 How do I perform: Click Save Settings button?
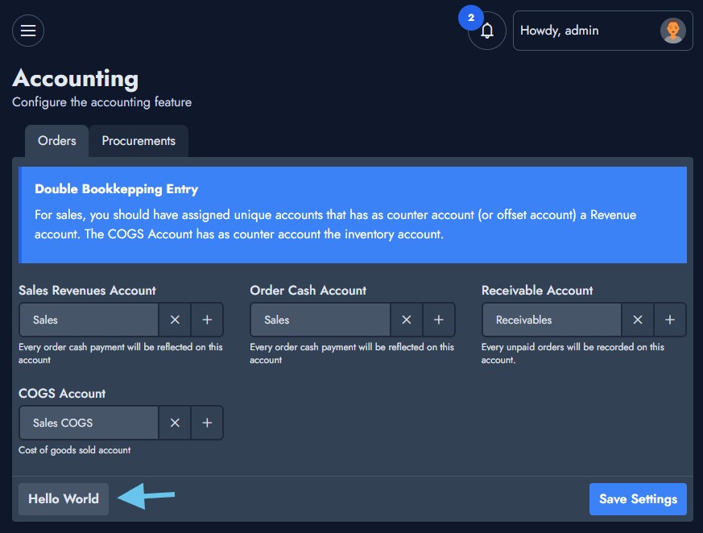click(x=638, y=499)
